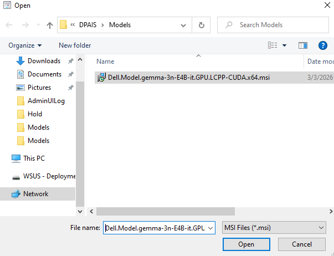Click the File name text field

(155, 228)
